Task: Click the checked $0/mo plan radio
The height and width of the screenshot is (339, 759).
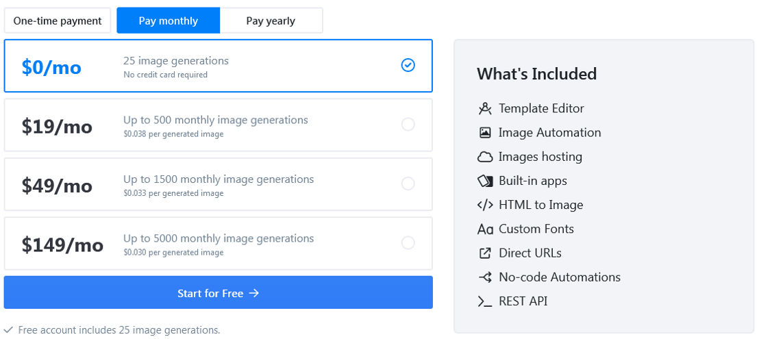Action: (x=408, y=65)
